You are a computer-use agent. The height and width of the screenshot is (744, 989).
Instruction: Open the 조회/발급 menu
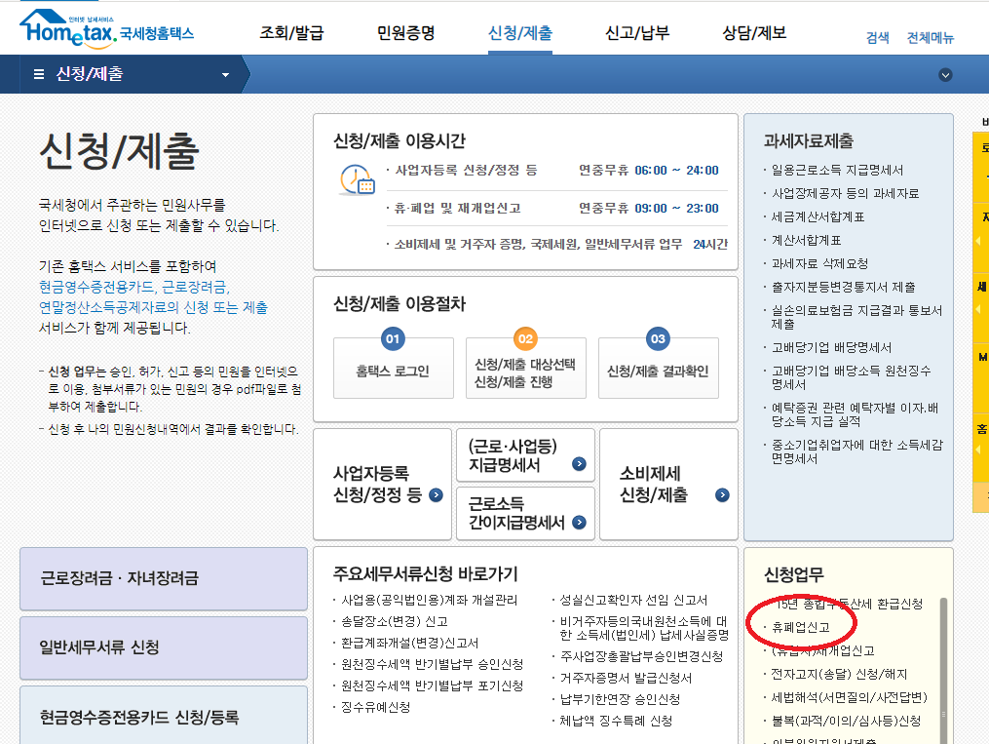(x=291, y=33)
